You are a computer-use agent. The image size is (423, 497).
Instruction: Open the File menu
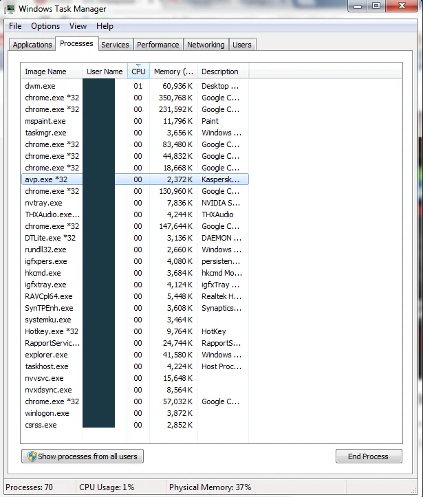pos(15,26)
